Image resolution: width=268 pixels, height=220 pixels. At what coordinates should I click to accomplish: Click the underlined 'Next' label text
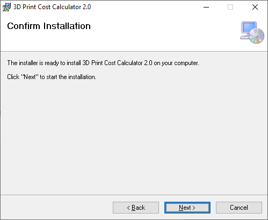[185, 208]
